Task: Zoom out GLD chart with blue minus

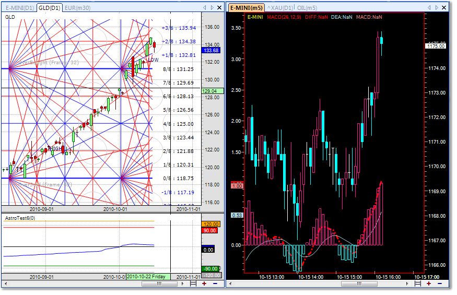Action: tap(215, 284)
